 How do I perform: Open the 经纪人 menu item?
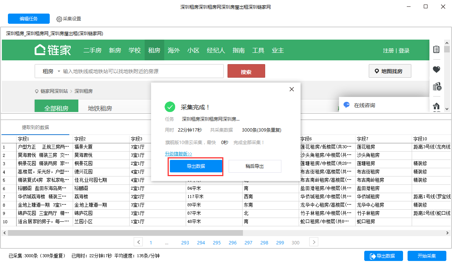coord(216,50)
